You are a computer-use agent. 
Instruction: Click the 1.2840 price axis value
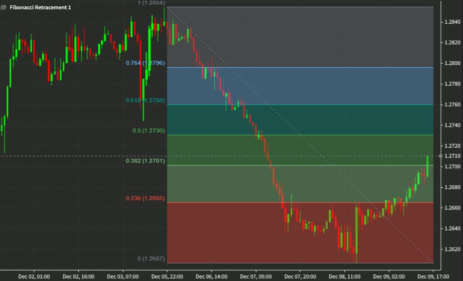click(x=452, y=22)
